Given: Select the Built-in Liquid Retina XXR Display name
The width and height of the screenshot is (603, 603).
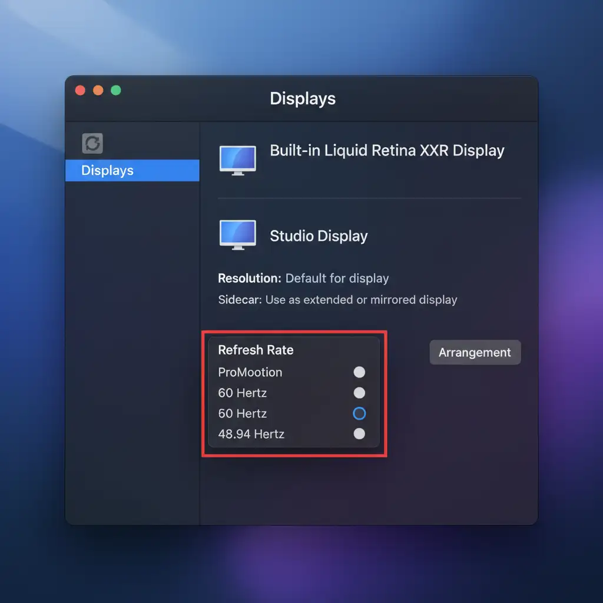Looking at the screenshot, I should click(x=387, y=151).
